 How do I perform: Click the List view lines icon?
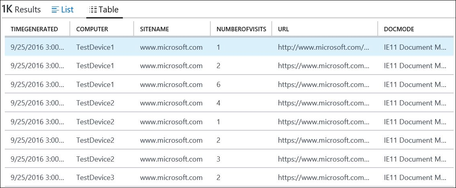(x=55, y=10)
